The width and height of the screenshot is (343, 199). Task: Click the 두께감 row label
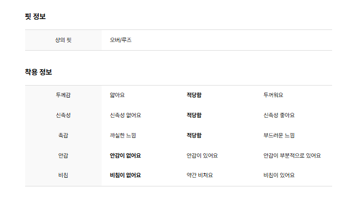(x=63, y=95)
